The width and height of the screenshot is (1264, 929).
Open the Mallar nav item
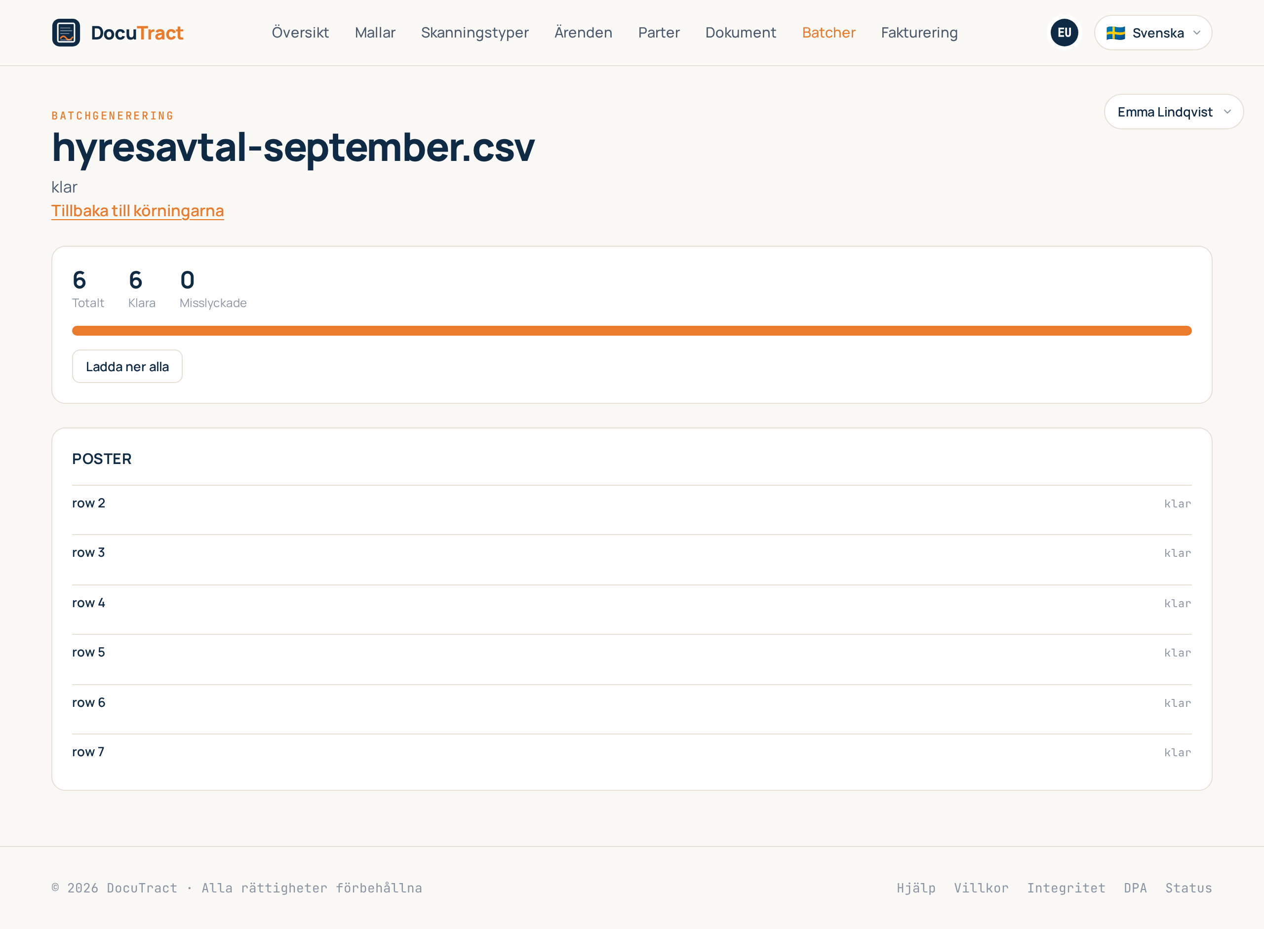click(x=375, y=33)
